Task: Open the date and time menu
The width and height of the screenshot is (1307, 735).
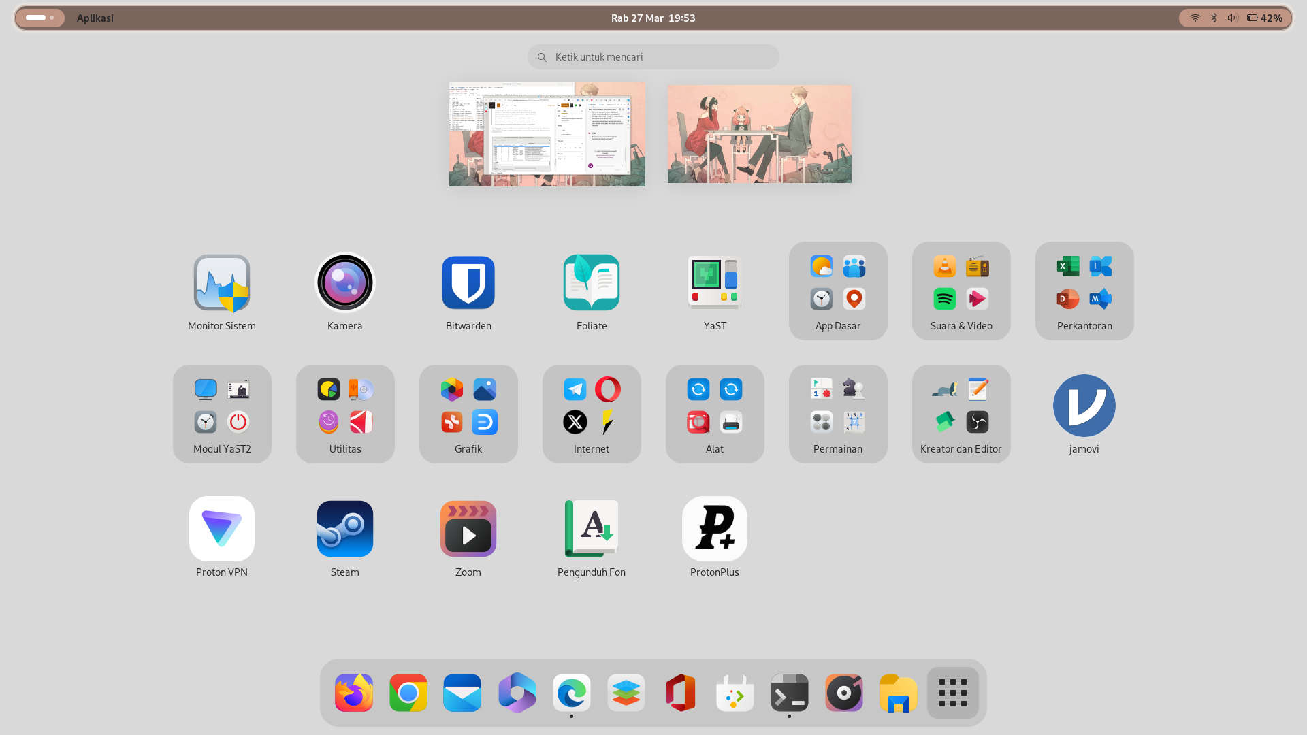Action: 653,18
